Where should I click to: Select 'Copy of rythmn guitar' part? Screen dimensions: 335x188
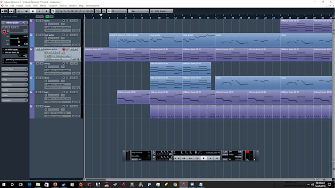pyautogui.click(x=134, y=40)
